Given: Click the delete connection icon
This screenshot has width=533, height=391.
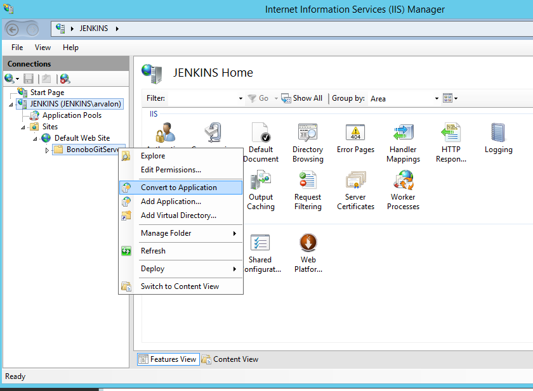Looking at the screenshot, I should tap(65, 79).
